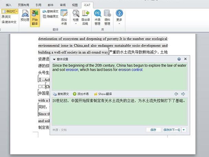Click the 保存 save button
209x157 pixels.
pyautogui.click(x=153, y=130)
